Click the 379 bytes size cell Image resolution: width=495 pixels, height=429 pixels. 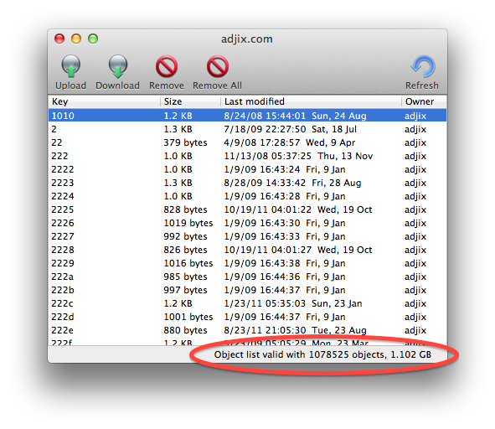coord(185,142)
